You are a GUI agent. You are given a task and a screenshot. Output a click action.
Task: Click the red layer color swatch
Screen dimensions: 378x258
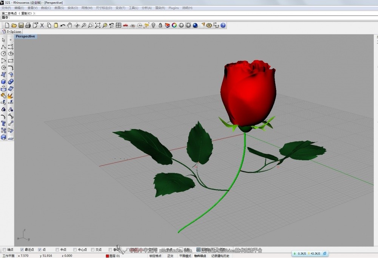107,256
